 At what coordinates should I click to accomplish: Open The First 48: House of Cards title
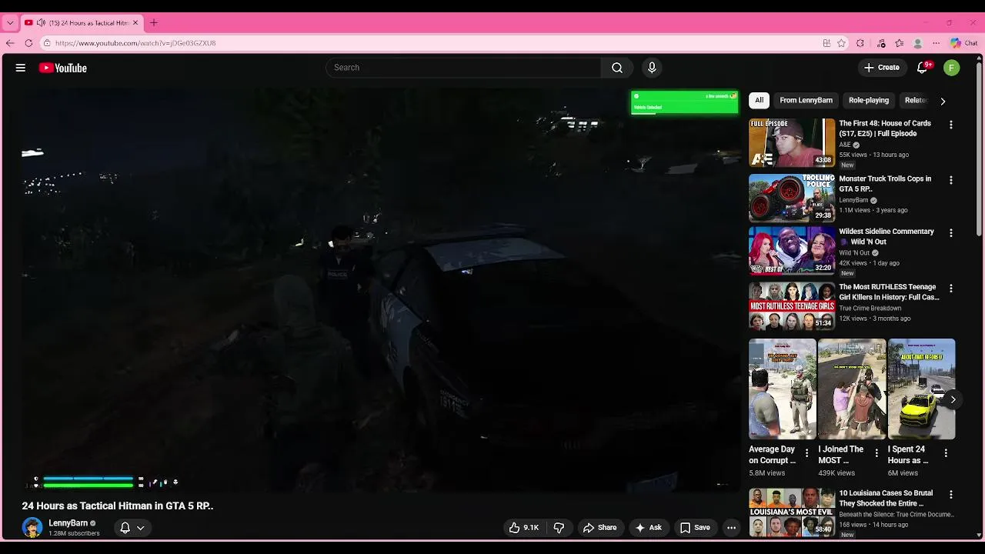coord(885,128)
